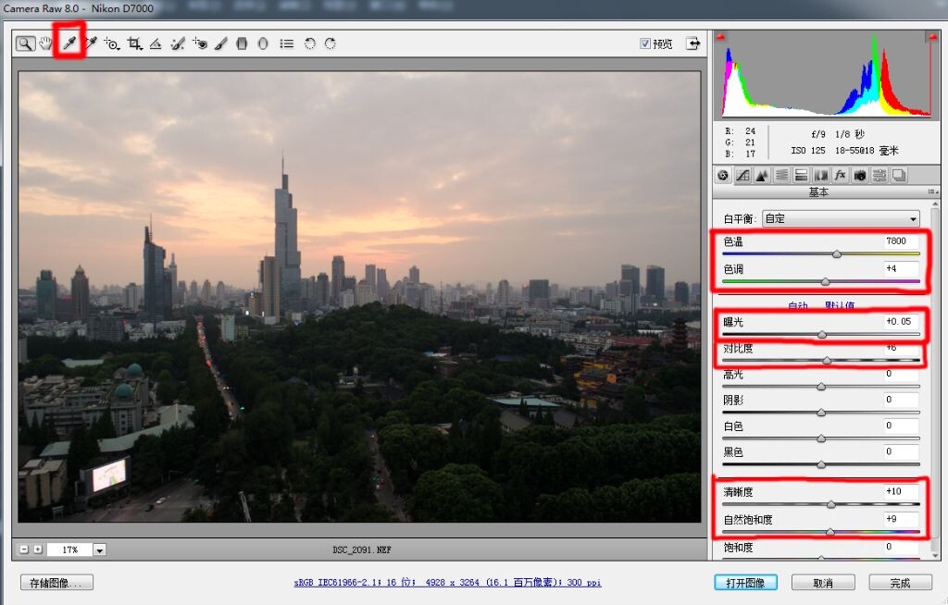Pick the White Balance eyedropper tool
Viewport: 948px width, 605px height.
tap(69, 43)
